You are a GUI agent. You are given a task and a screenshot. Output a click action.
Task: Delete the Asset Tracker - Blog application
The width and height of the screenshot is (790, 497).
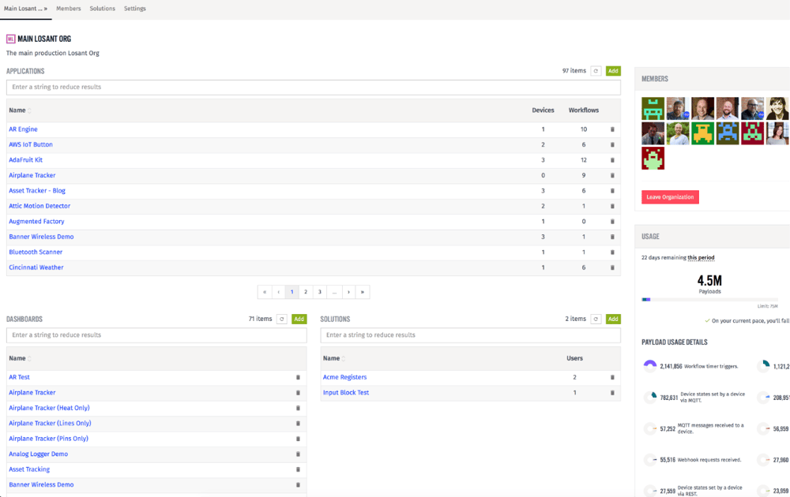click(x=613, y=191)
